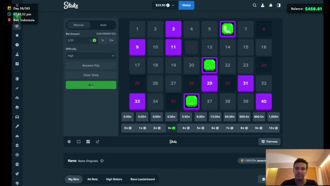Click the shield Fairness button
Viewport: 330px width, 186px height.
coord(269,142)
